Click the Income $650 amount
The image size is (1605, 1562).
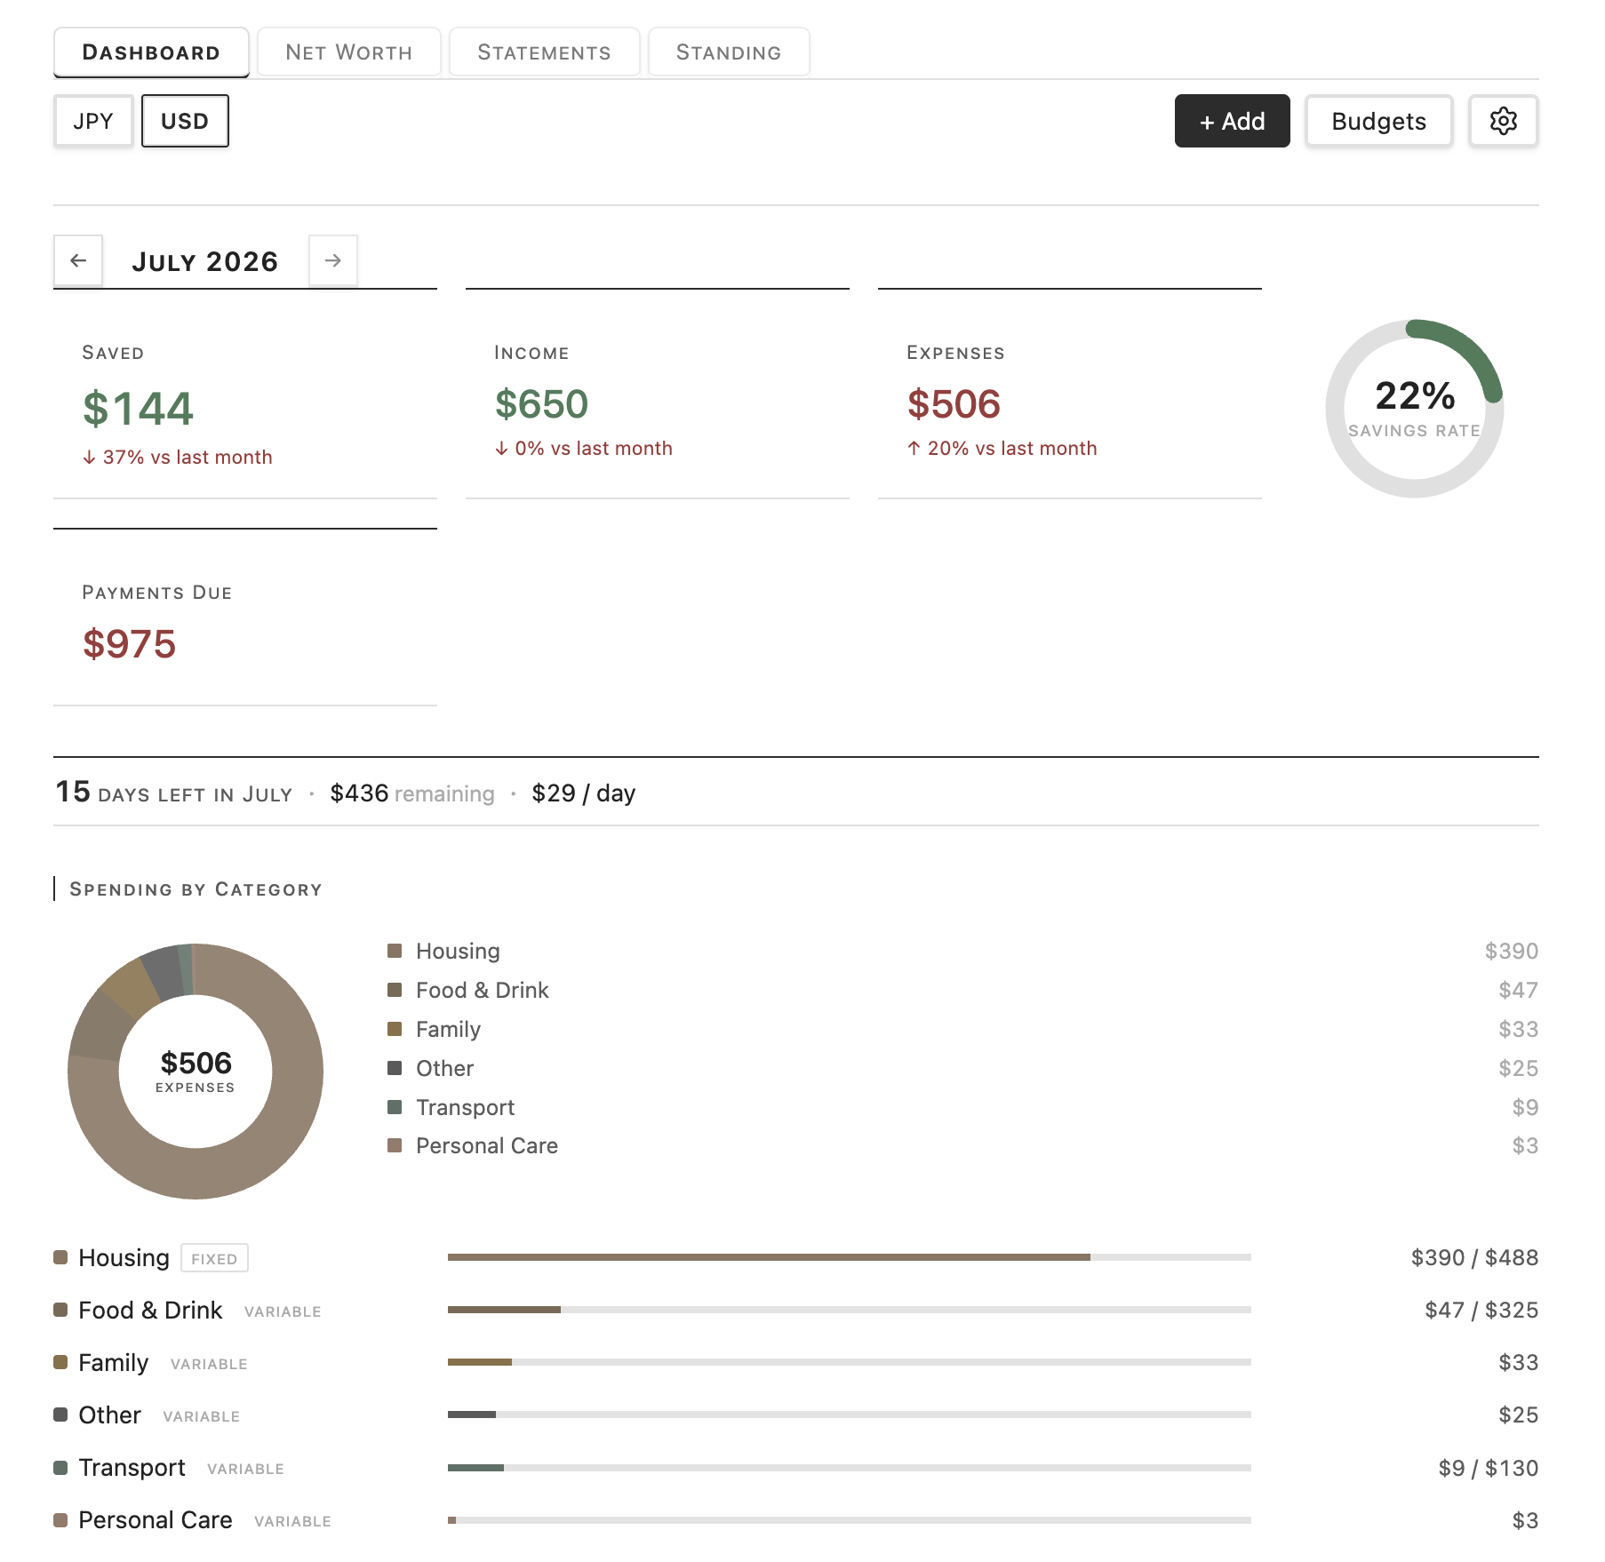coord(541,404)
